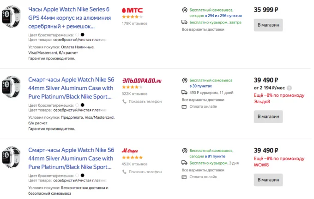Click the online payment card icon in M.Video offer
Viewport: 314px width, 199px height.
pos(184,177)
